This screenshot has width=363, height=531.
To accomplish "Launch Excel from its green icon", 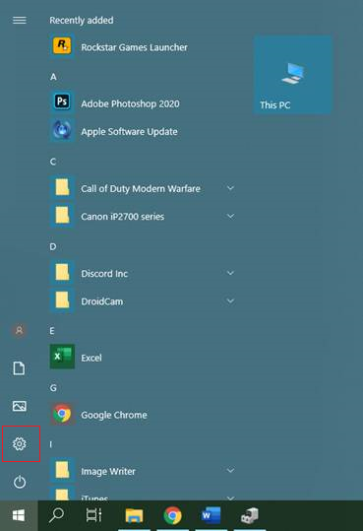I will click(x=62, y=357).
